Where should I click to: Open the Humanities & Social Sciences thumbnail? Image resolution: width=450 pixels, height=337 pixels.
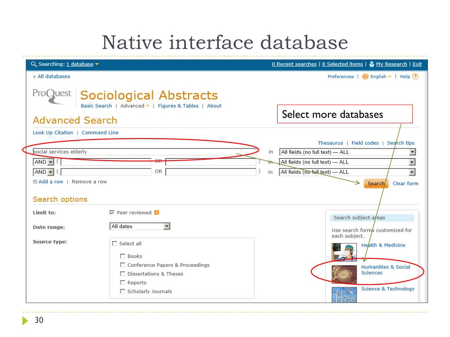point(344,274)
